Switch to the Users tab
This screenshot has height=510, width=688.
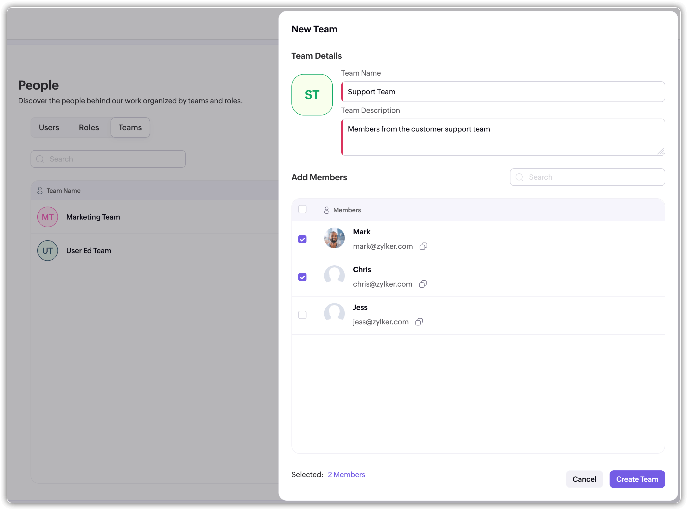[x=49, y=127]
